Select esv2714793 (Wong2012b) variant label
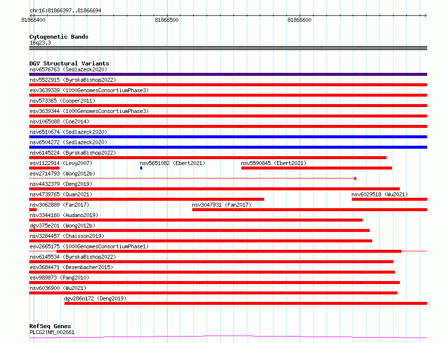 [62, 173]
